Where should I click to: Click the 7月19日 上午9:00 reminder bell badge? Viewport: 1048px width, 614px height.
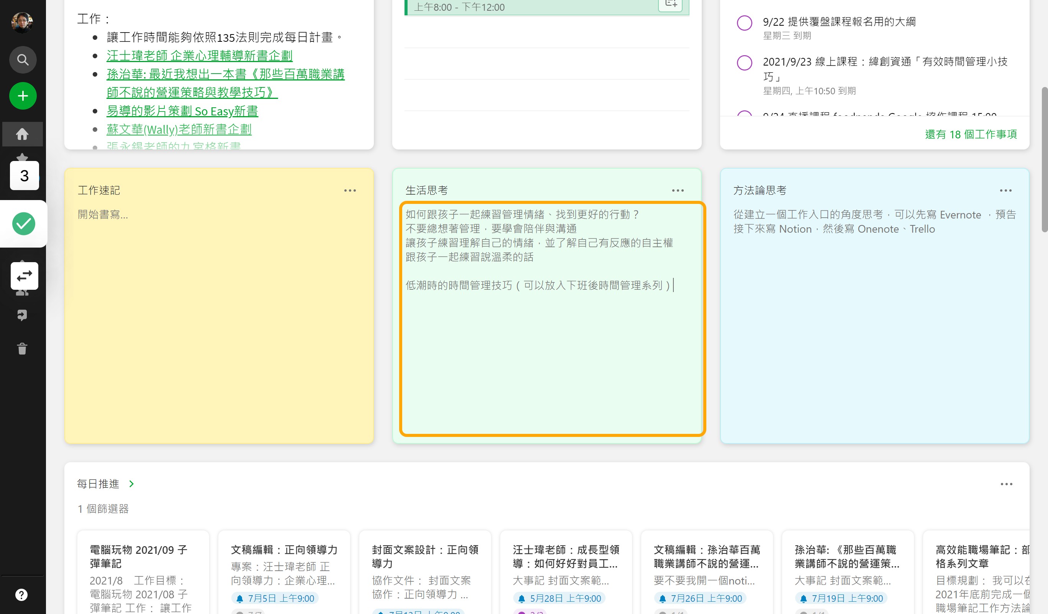841,598
